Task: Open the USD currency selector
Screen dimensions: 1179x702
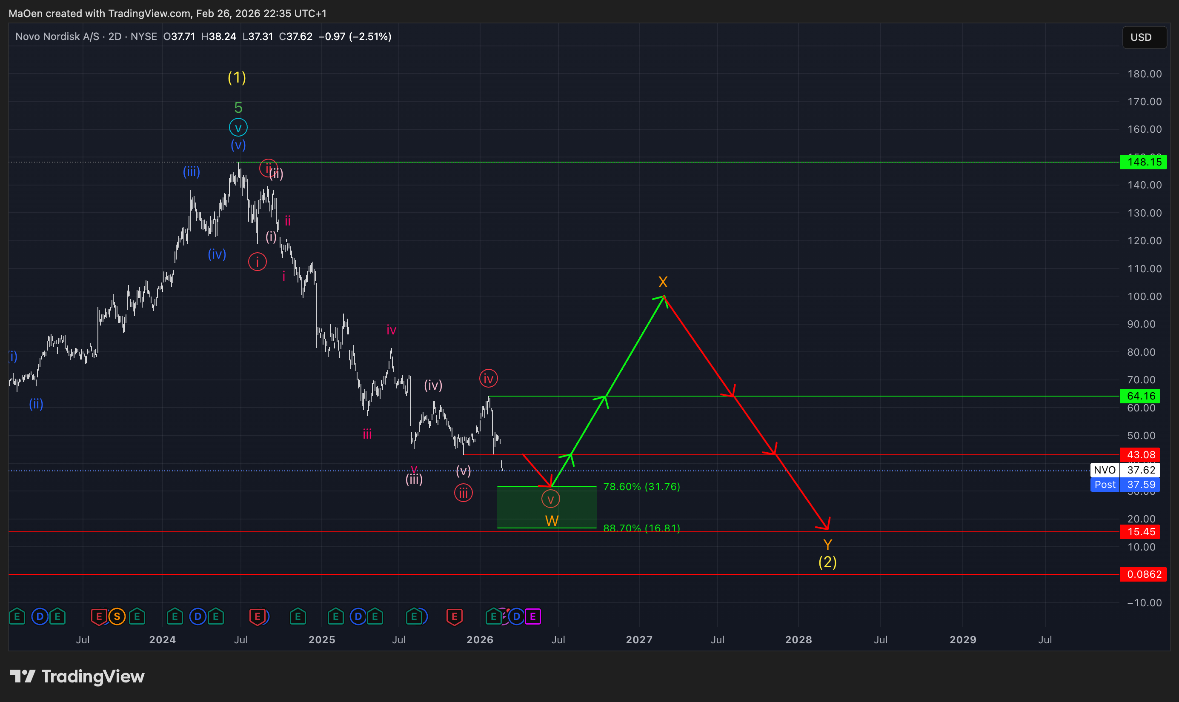Action: tap(1144, 37)
